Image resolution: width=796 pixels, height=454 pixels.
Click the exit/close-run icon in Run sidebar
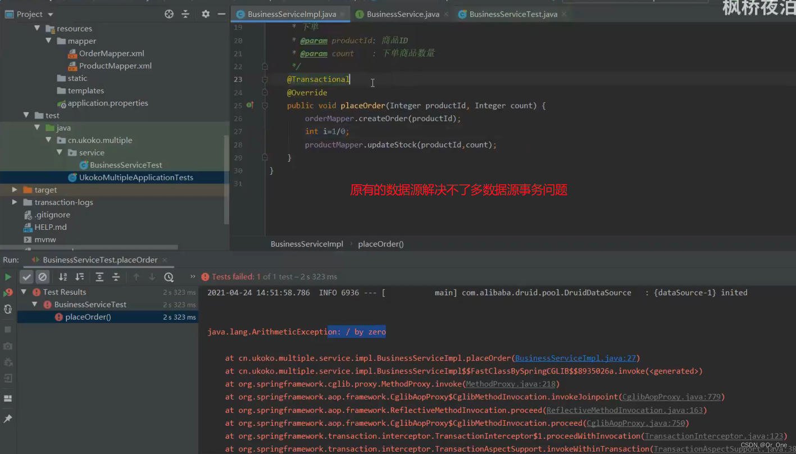coord(8,378)
